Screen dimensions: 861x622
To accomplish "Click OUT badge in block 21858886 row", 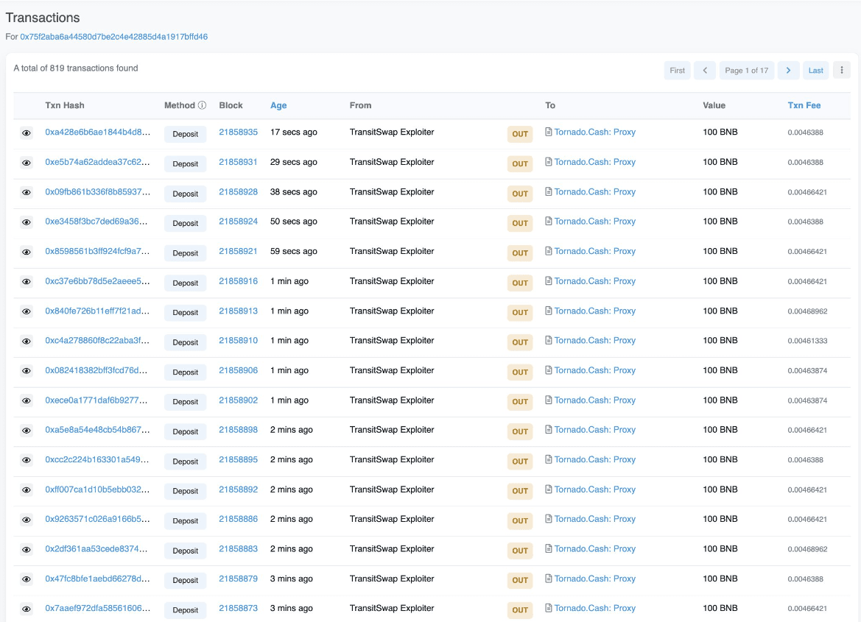I will coord(519,521).
